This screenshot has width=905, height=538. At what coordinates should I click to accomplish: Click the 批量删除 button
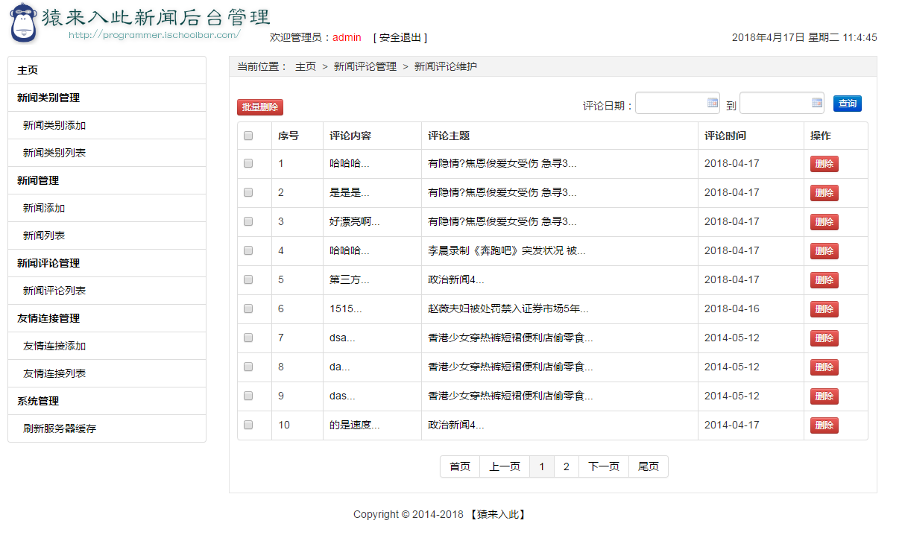pyautogui.click(x=260, y=107)
